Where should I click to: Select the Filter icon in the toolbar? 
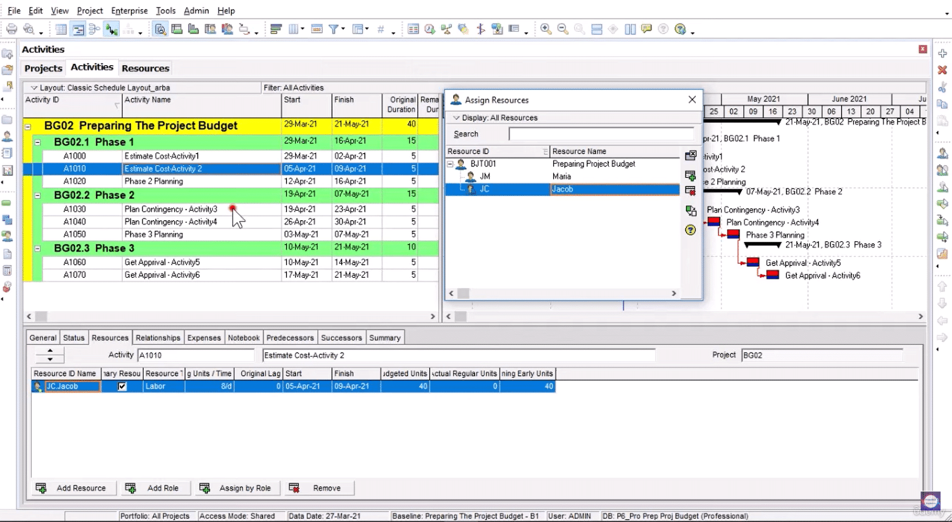tap(333, 29)
